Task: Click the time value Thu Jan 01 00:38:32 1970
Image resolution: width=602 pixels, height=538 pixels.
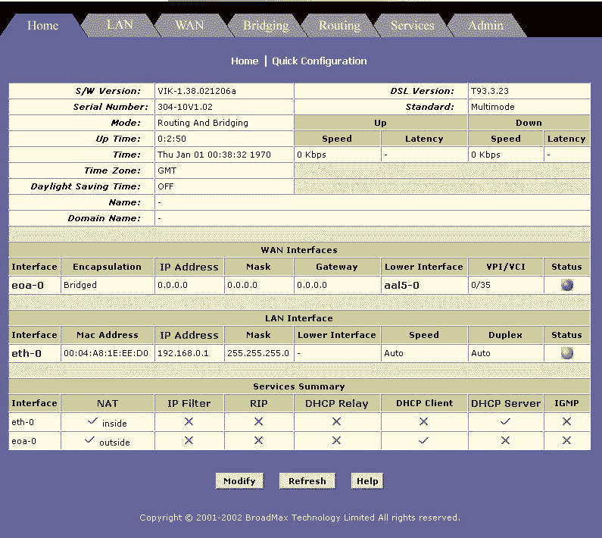Action: 214,155
